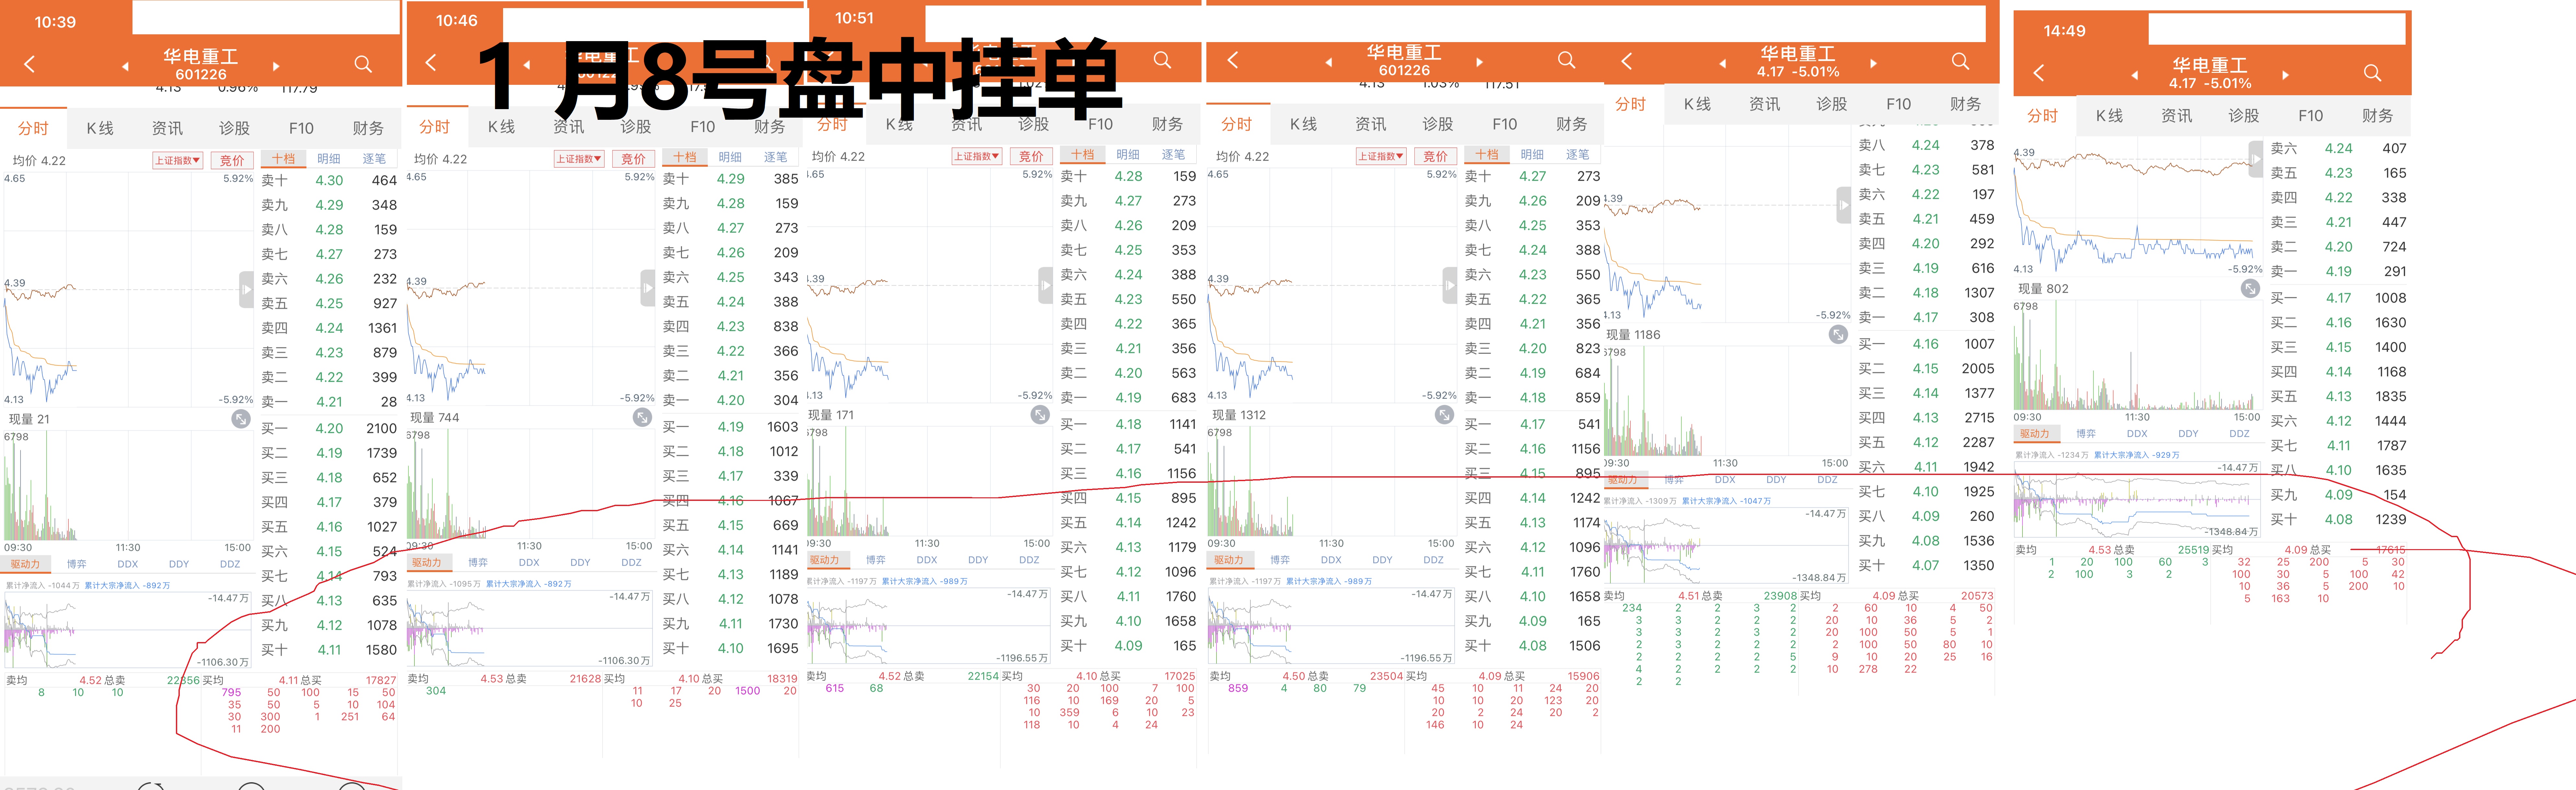
Task: Open 上证指数 dropdown in the 10:39 panel
Action: coord(178,160)
